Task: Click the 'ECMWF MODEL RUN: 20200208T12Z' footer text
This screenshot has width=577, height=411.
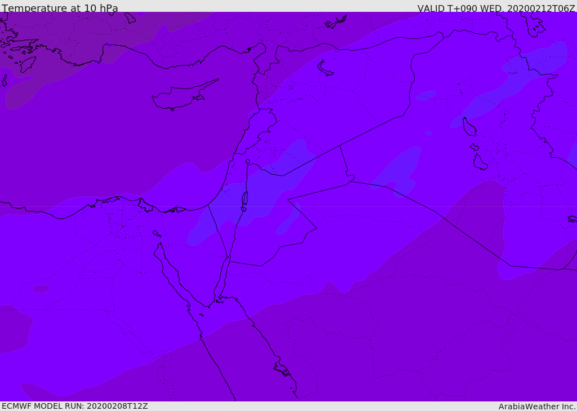Action: 75,406
